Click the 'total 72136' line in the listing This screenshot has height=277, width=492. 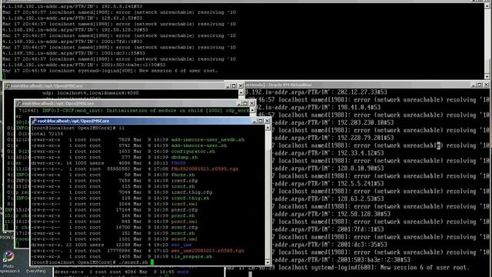coord(48,134)
